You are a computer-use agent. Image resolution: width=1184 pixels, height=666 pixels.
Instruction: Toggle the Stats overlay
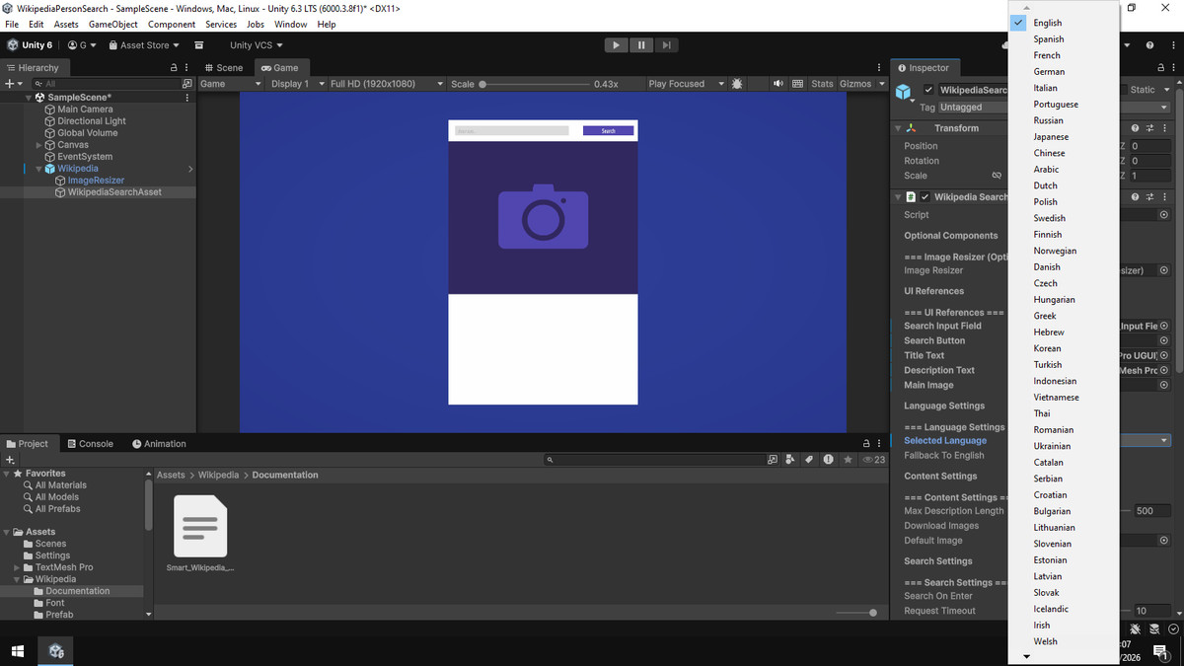822,84
